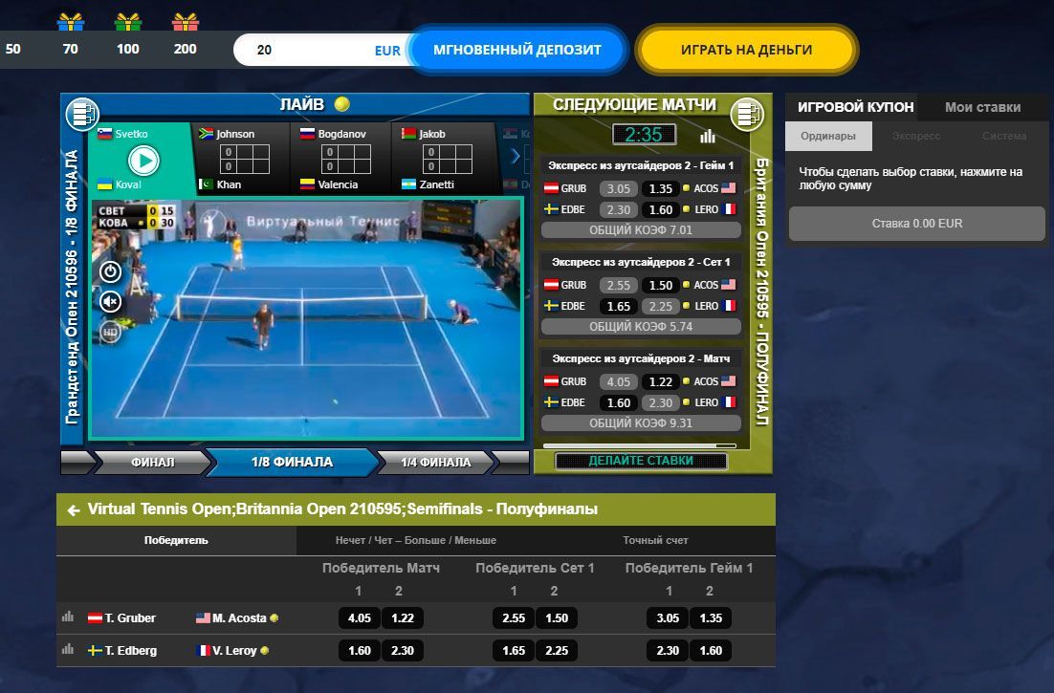The image size is (1054, 693).
Task: Expand the Нечет / Чет – Больше / Меньше markets
Action: pyautogui.click(x=415, y=540)
